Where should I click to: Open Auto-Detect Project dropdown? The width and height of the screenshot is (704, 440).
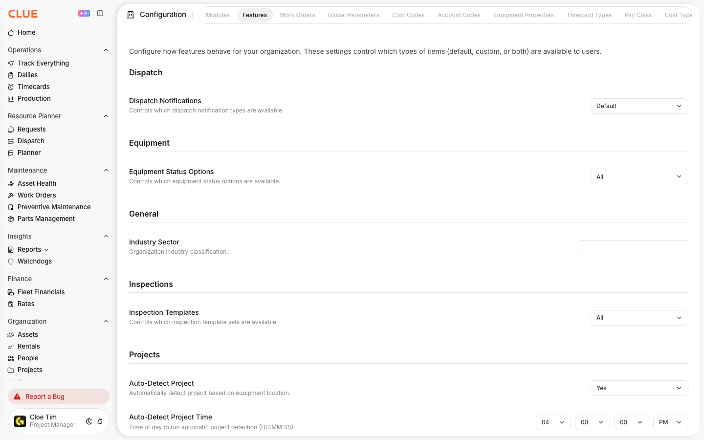tap(639, 388)
